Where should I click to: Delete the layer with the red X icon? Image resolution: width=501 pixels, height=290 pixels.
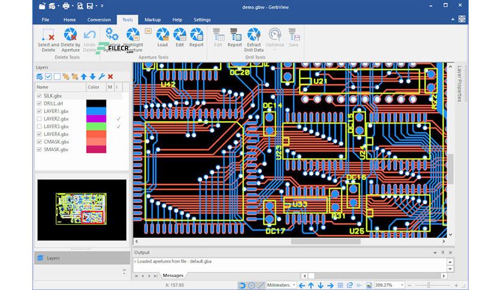(x=110, y=77)
